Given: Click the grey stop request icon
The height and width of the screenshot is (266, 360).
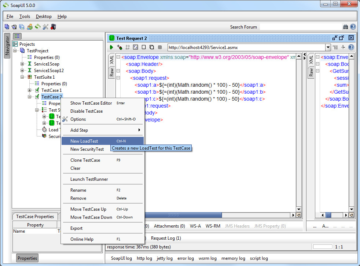Looking at the screenshot, I should (x=160, y=47).
